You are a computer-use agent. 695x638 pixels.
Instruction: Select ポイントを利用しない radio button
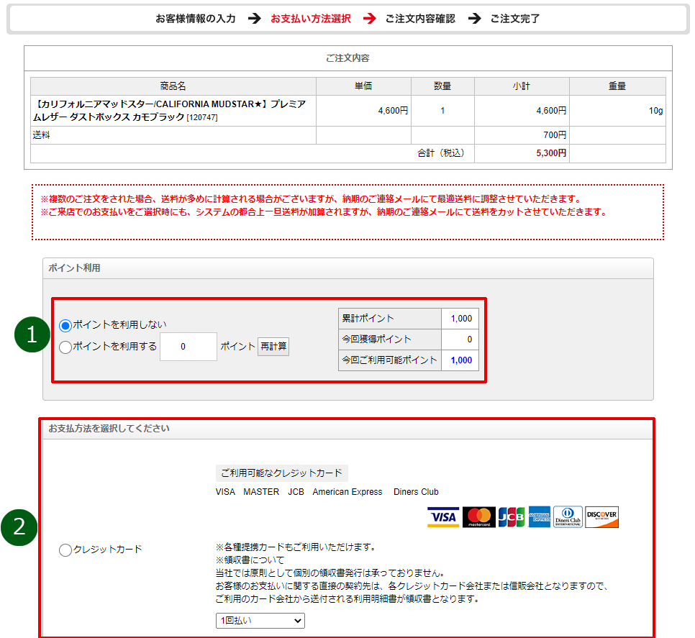click(x=65, y=325)
